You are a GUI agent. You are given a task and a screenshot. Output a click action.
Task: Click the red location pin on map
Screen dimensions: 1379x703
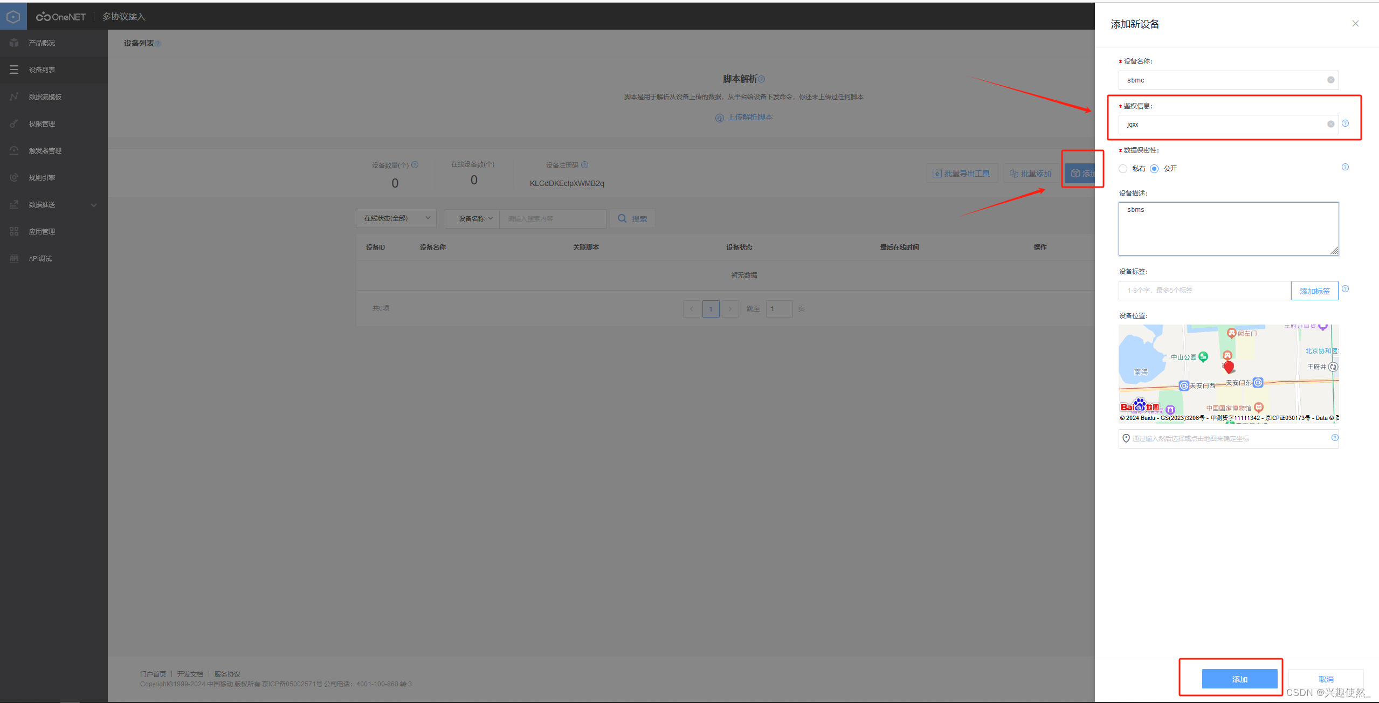click(1229, 367)
